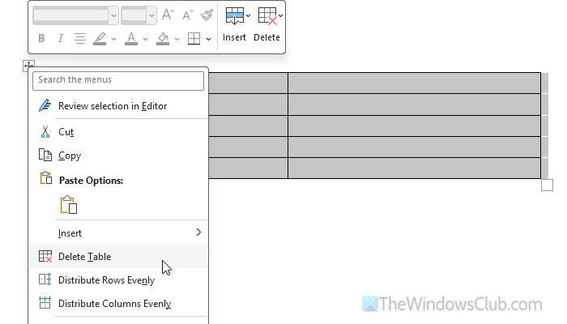Open the shading color dropdown arrow
This screenshot has width=567, height=324.
[177, 39]
